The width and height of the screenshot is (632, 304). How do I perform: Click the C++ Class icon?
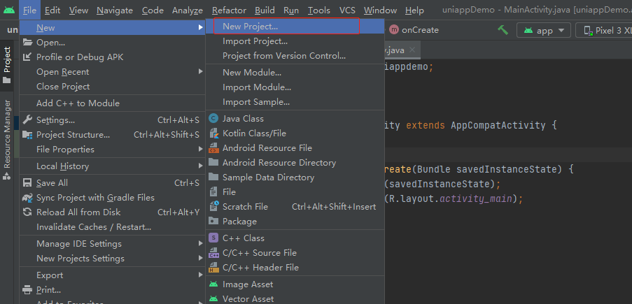(213, 238)
